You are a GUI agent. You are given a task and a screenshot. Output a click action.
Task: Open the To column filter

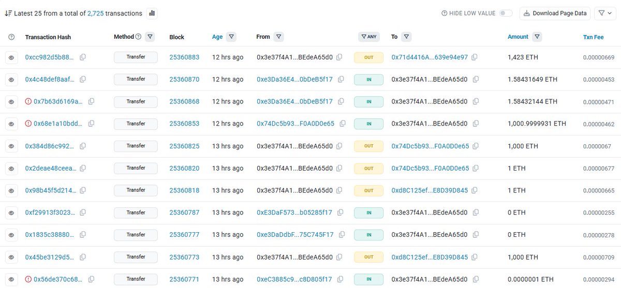coord(406,37)
